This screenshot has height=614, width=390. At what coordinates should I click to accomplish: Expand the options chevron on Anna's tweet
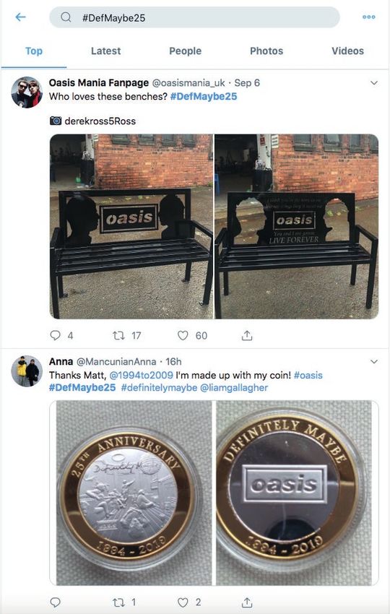click(374, 361)
